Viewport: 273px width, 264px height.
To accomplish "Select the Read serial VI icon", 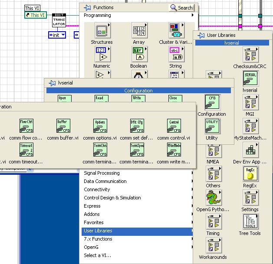I will (102, 98).
